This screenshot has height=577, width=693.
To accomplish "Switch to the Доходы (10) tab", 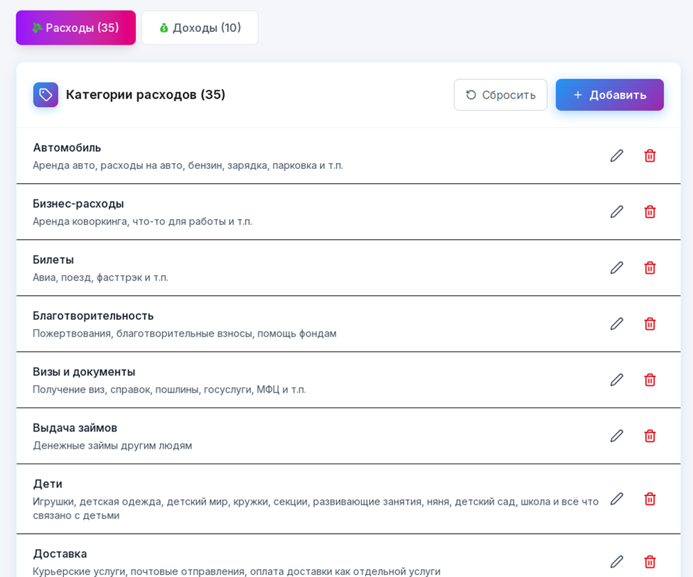I will coord(200,28).
